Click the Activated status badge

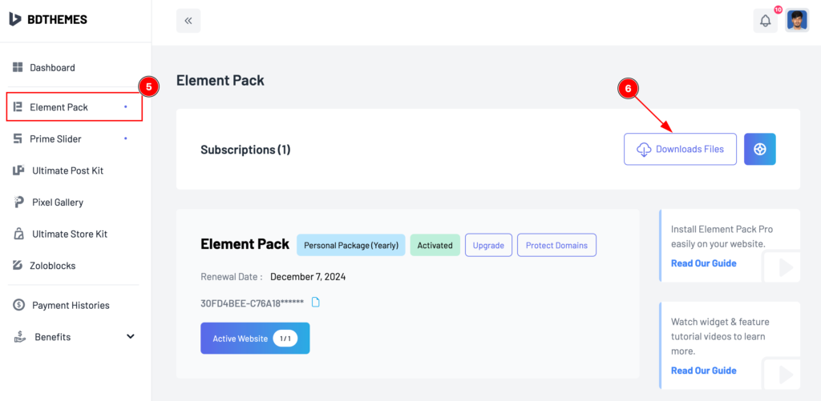tap(435, 245)
